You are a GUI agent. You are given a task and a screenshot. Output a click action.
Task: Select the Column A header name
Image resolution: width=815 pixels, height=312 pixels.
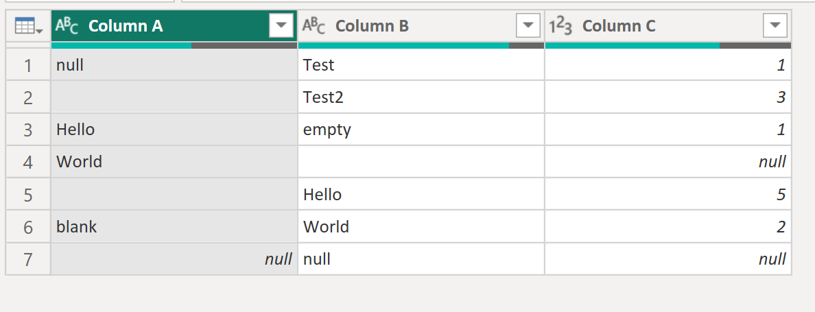coord(126,26)
